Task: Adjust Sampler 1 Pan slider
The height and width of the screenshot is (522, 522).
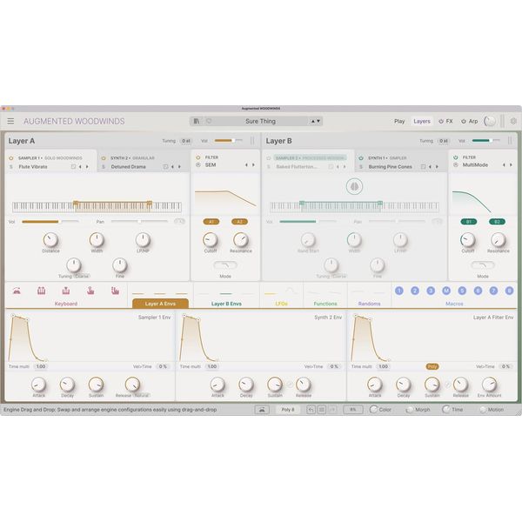Action: click(x=139, y=221)
